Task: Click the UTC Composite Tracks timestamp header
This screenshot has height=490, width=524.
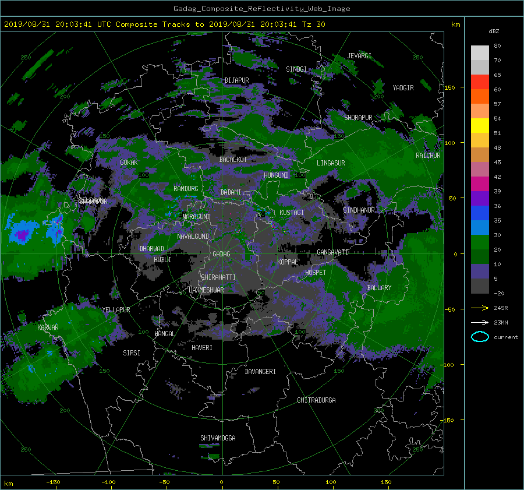Action: click(164, 24)
